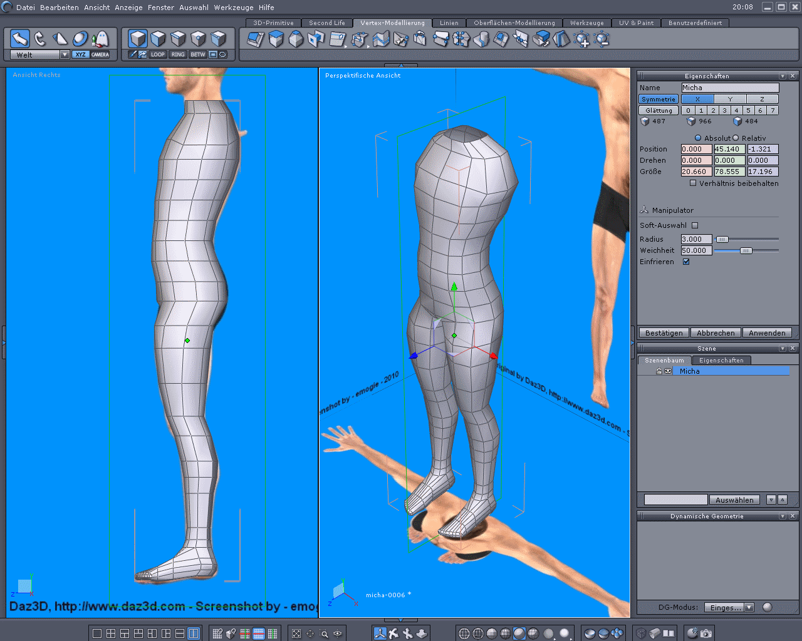Click the Symmetrie button
The height and width of the screenshot is (641, 802).
(659, 99)
